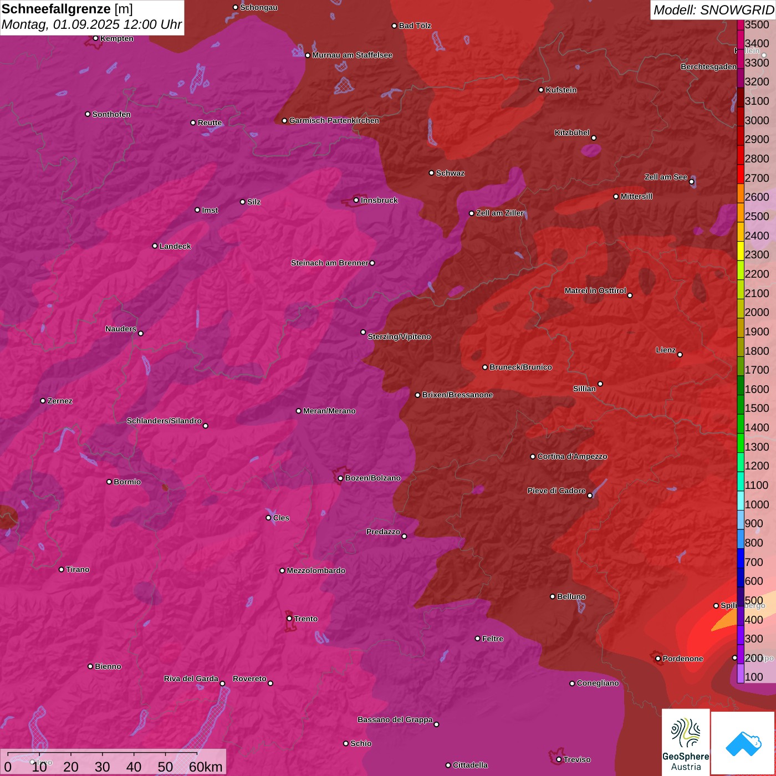Viewport: 776px width, 776px height.
Task: Click the scale bar label "60km"
Action: coord(206,767)
